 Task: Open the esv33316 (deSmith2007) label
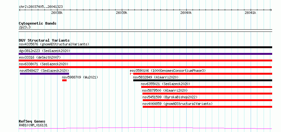pos(40,57)
